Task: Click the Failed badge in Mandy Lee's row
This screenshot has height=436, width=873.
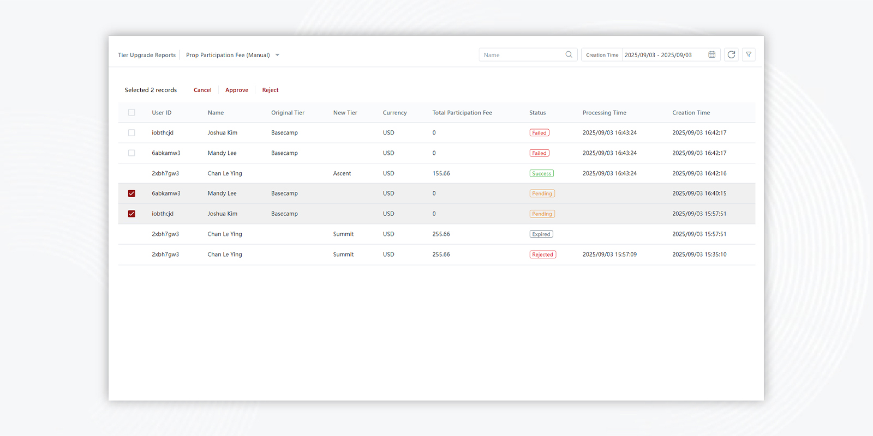Action: click(540, 153)
